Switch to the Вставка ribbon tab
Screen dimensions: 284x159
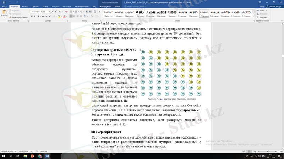[x=25, y=6]
